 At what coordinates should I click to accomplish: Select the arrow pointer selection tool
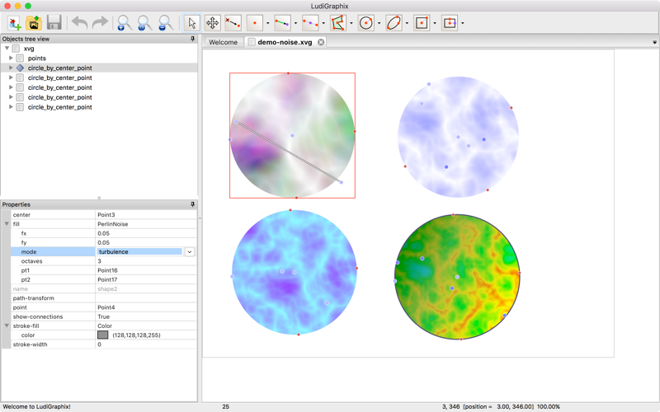pos(191,23)
